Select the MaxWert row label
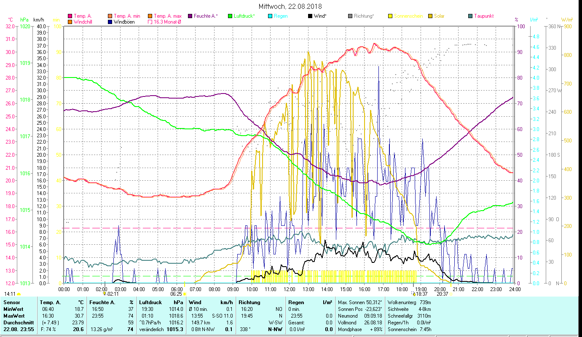Screen dimensions: 582x337 pyautogui.click(x=14, y=316)
